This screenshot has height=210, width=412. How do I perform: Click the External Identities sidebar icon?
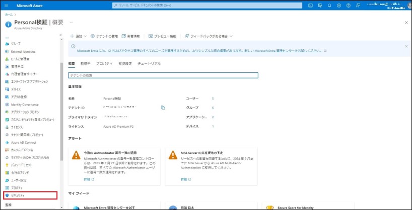click(7, 51)
